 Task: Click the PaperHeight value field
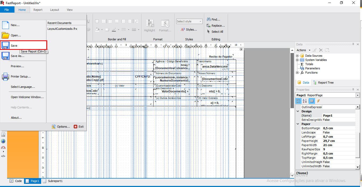(339, 141)
